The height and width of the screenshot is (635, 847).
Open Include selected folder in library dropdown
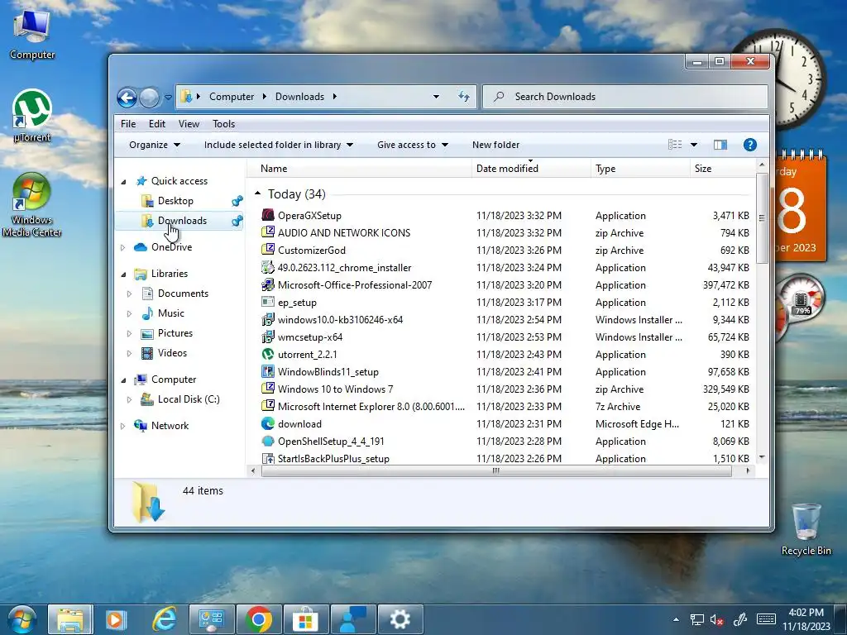(278, 145)
